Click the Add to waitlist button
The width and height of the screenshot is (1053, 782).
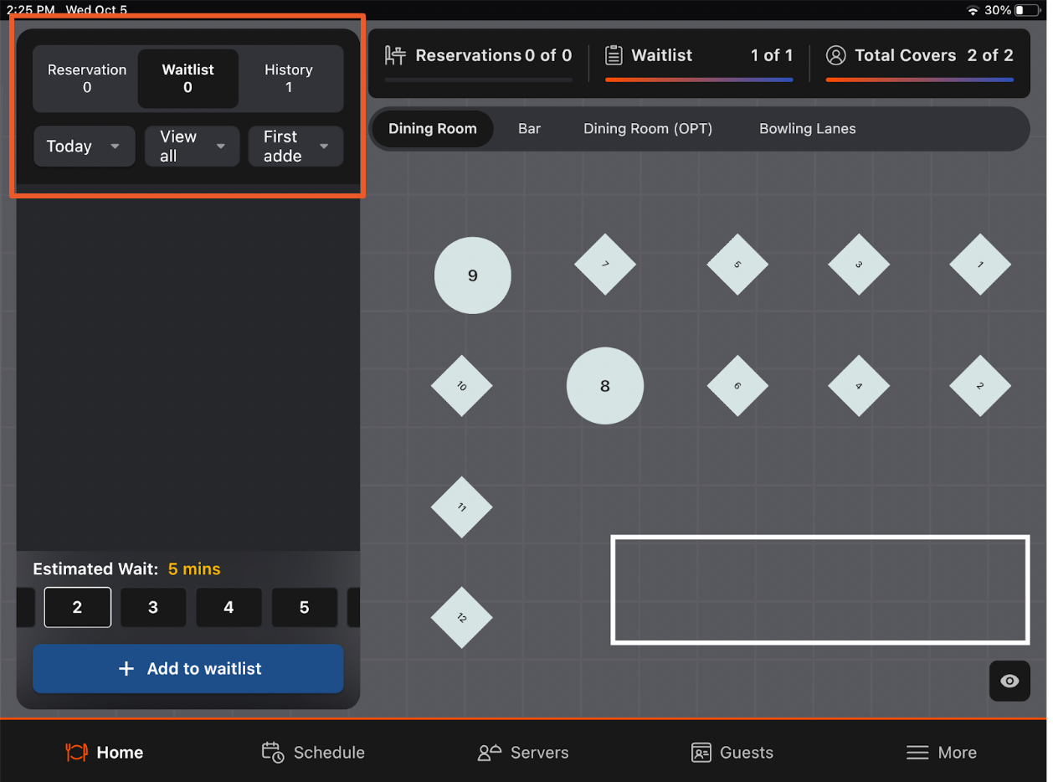(x=188, y=668)
